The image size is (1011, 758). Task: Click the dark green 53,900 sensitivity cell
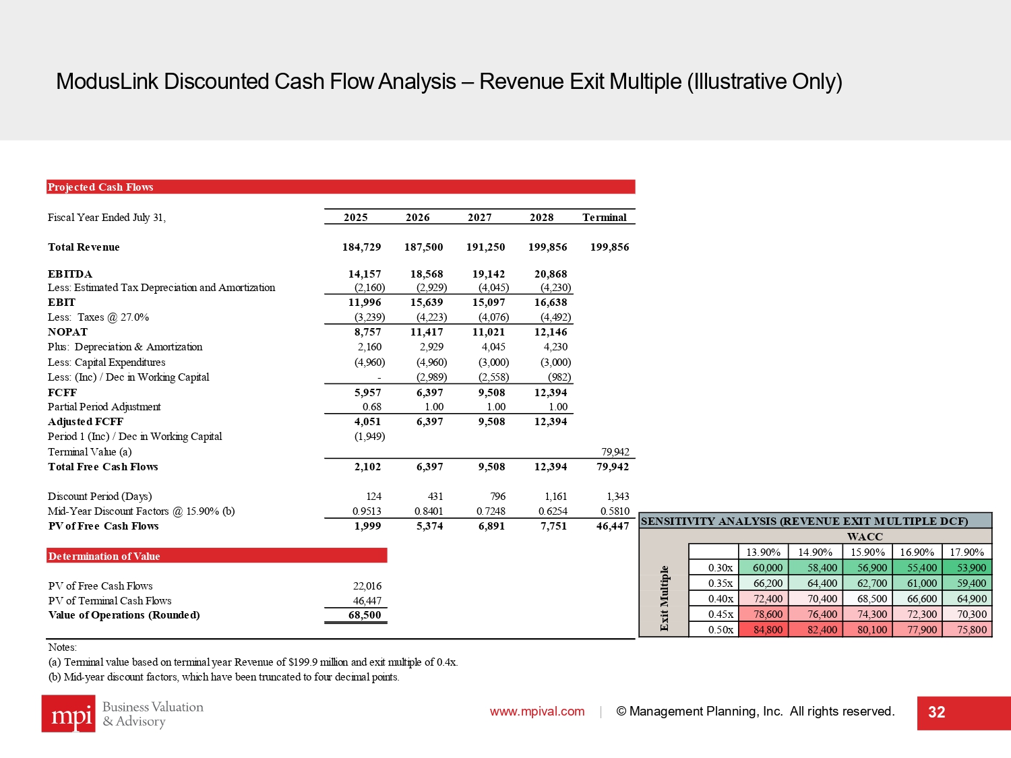pyautogui.click(x=967, y=568)
